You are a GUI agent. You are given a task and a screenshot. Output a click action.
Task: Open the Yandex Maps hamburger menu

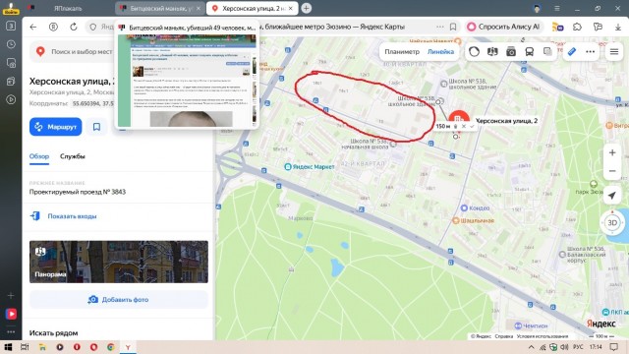[614, 52]
